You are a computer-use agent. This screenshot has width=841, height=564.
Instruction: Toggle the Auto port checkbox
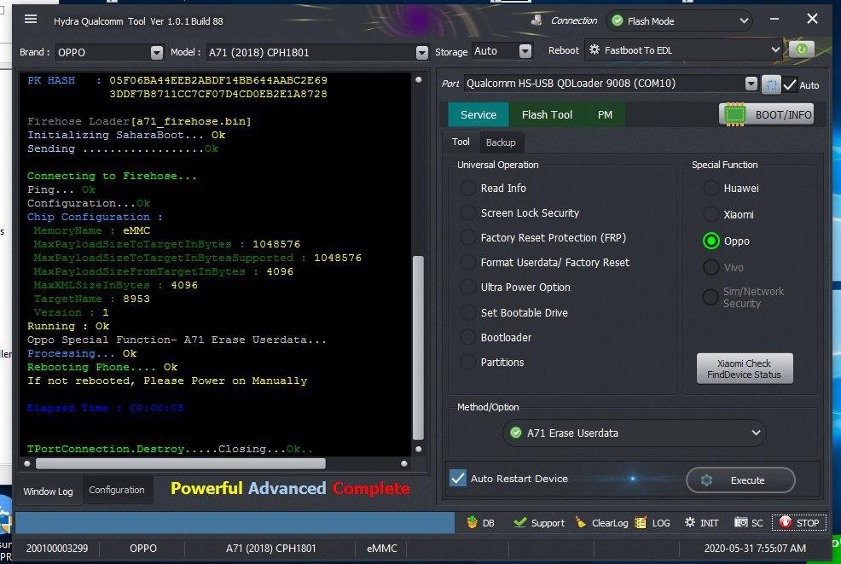790,84
